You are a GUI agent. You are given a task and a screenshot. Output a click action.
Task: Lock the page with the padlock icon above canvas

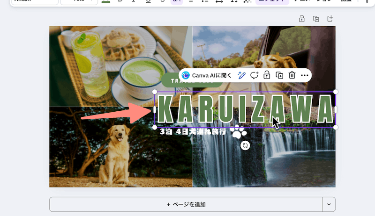pos(301,19)
